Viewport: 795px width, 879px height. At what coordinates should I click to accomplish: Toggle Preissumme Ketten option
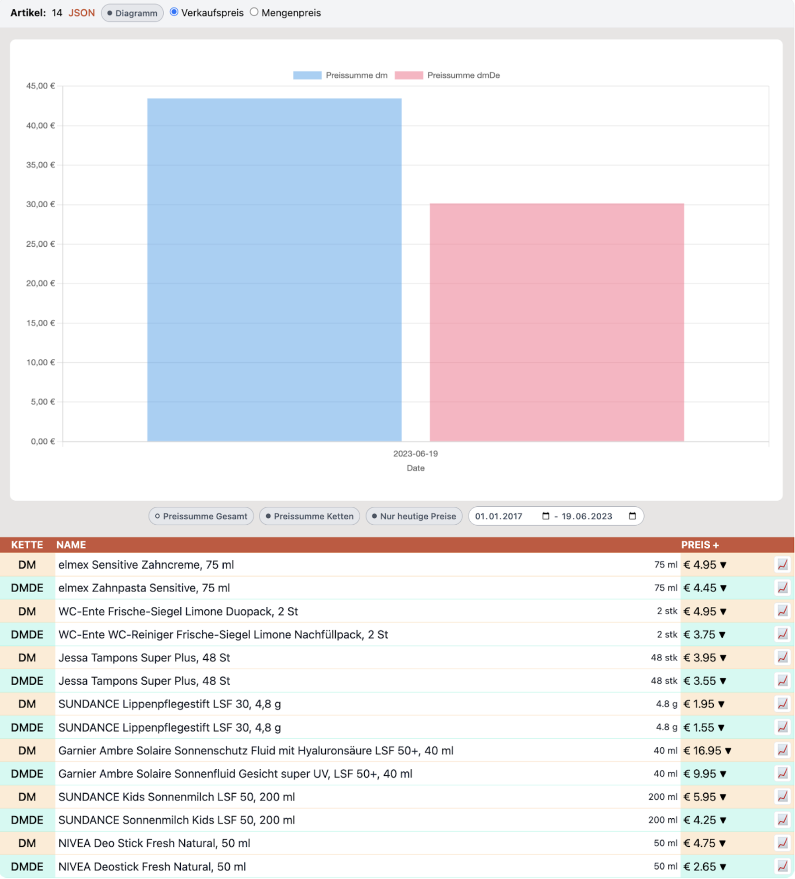coord(309,516)
